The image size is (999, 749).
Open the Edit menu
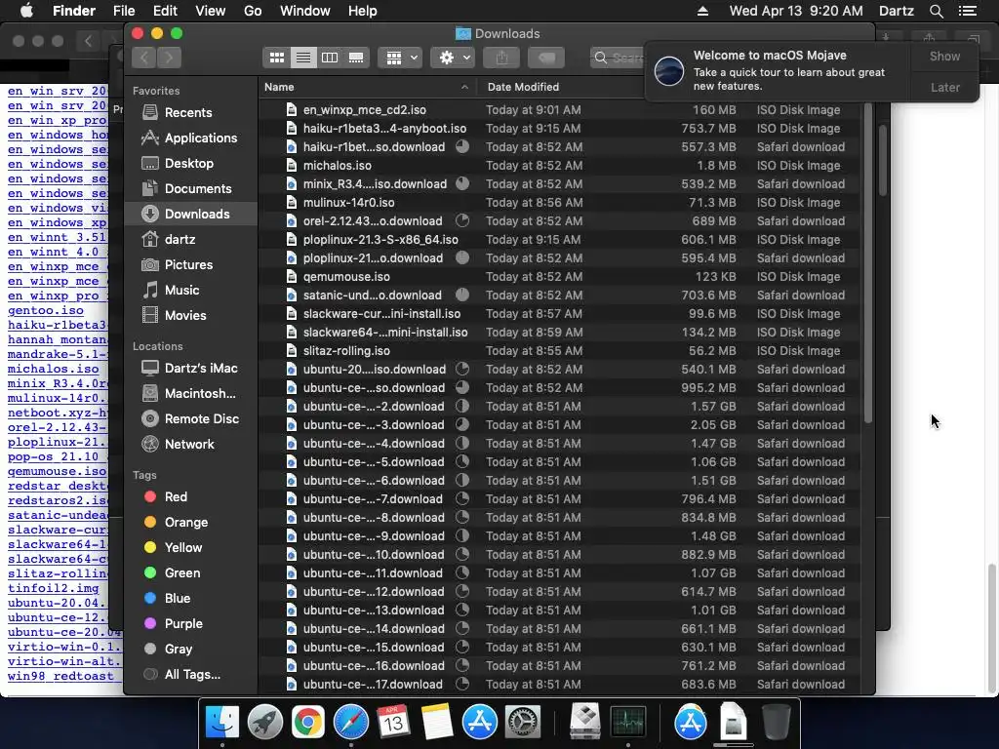[165, 11]
